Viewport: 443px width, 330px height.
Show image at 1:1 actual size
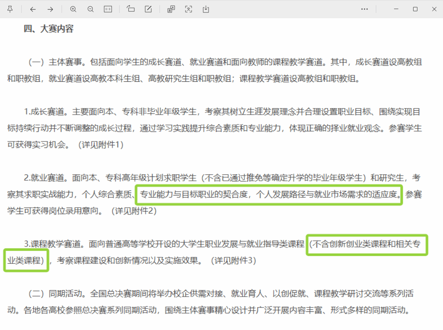click(108, 9)
